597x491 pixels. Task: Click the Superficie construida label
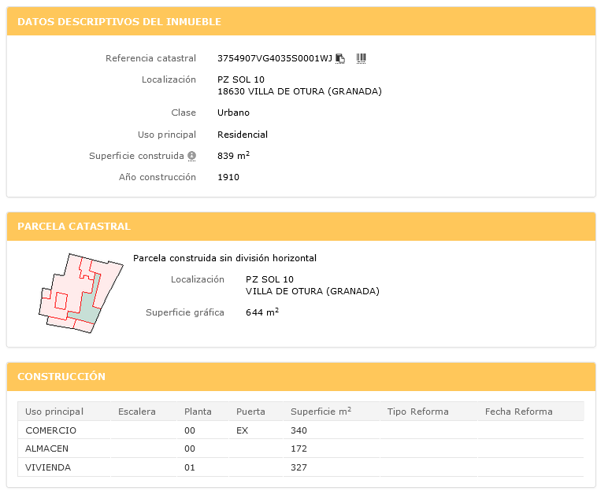pos(136,156)
